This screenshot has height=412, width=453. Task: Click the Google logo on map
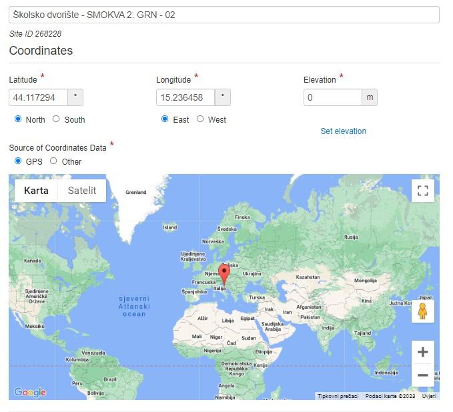pyautogui.click(x=30, y=393)
